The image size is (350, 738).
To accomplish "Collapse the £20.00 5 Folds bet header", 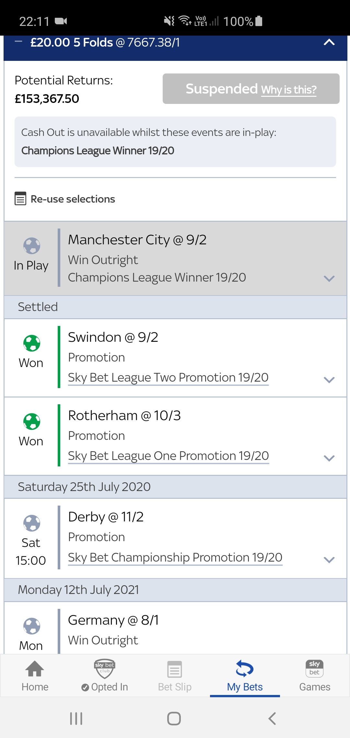I will coord(329,42).
